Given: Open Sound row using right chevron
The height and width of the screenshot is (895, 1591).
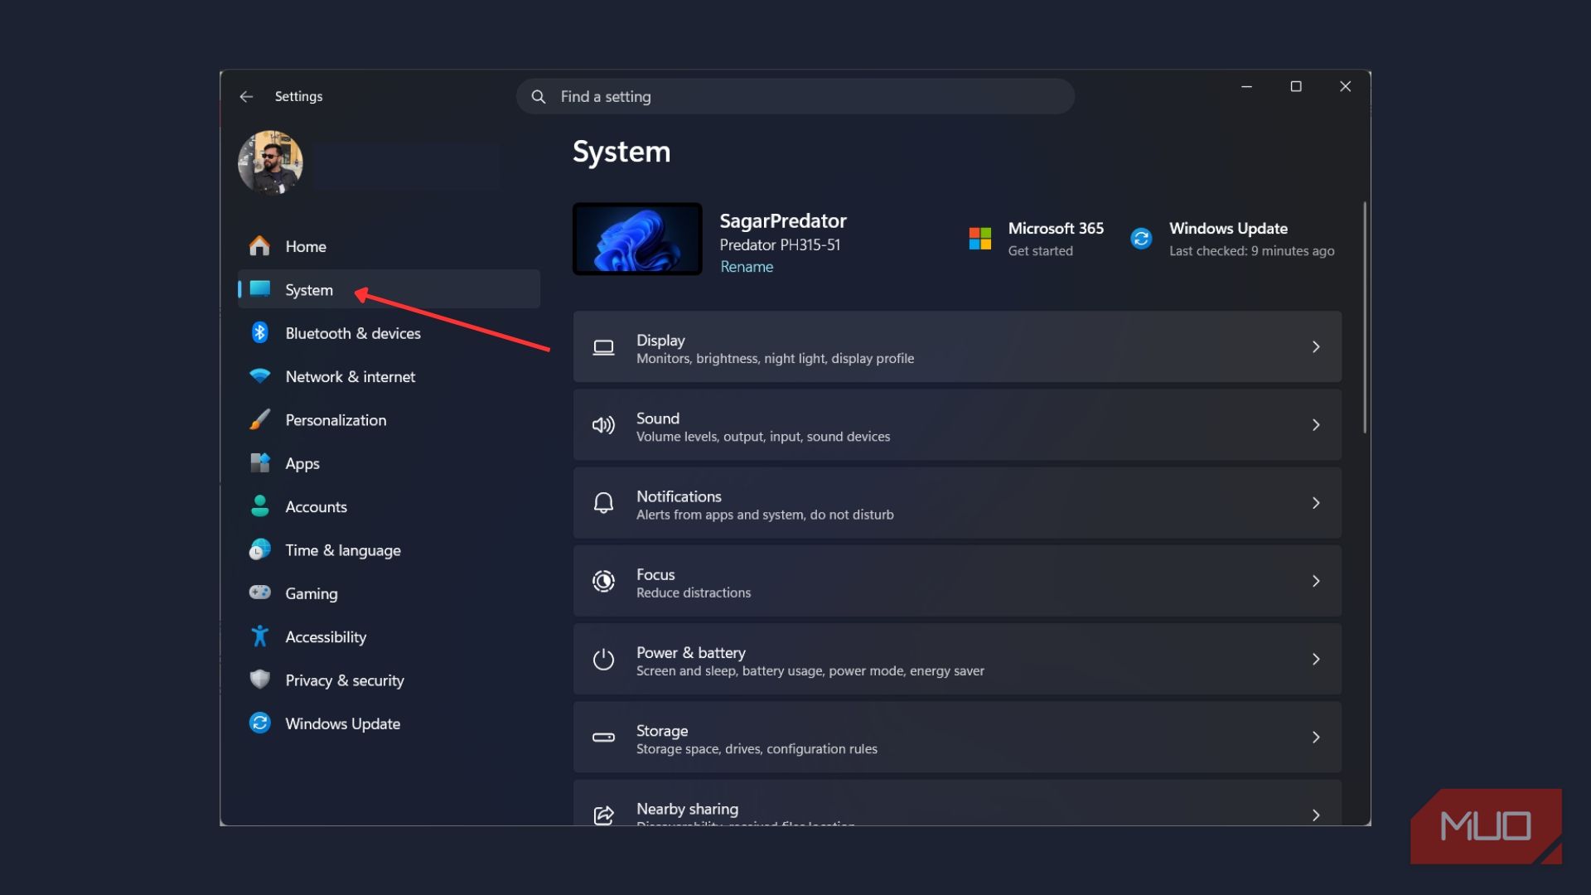Looking at the screenshot, I should [1316, 425].
